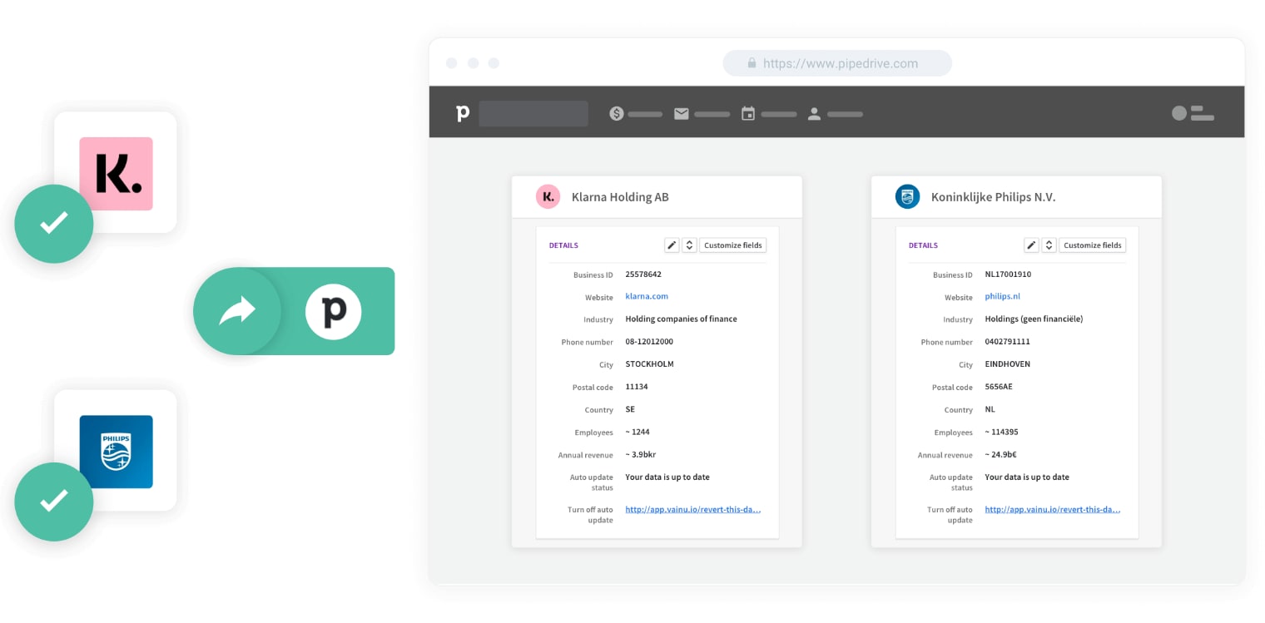Click the Pipedrive logo in navbar

463,113
